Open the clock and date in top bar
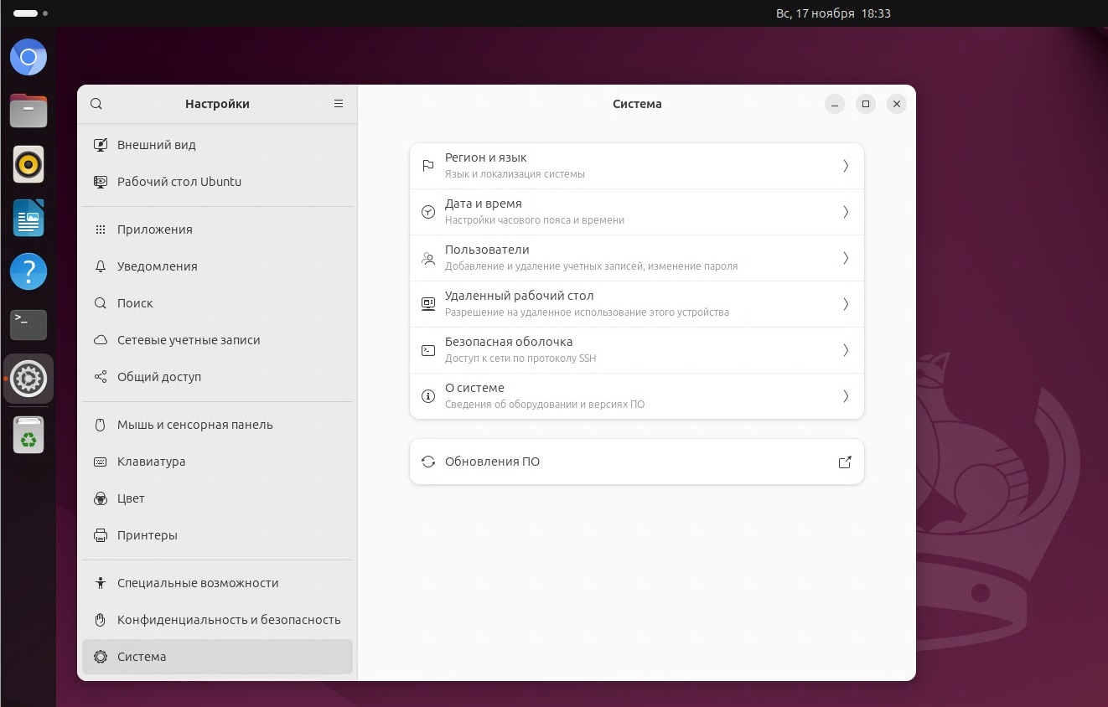The width and height of the screenshot is (1108, 707). click(832, 13)
